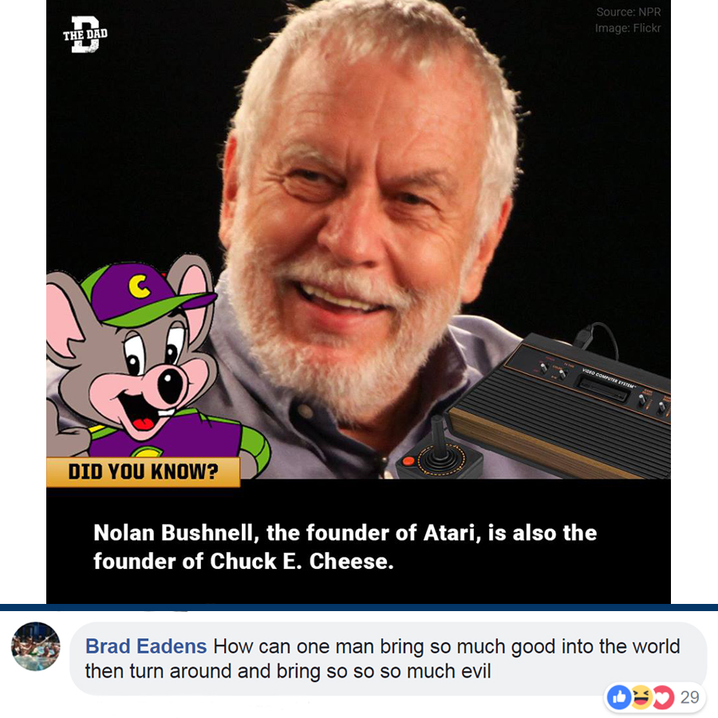Click the Haha laughing reaction icon
718x718 pixels.
click(x=641, y=697)
